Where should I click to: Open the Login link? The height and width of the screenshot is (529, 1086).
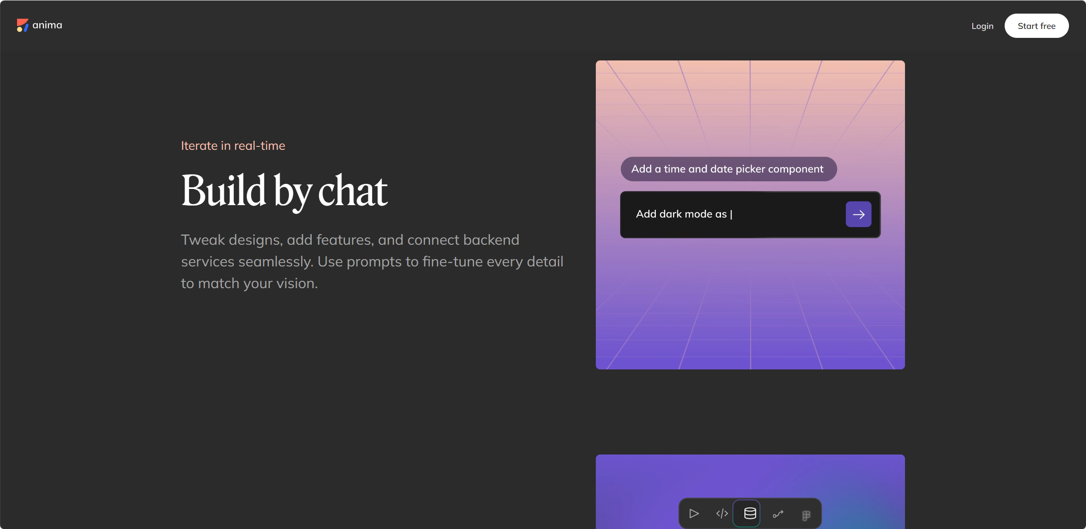982,26
